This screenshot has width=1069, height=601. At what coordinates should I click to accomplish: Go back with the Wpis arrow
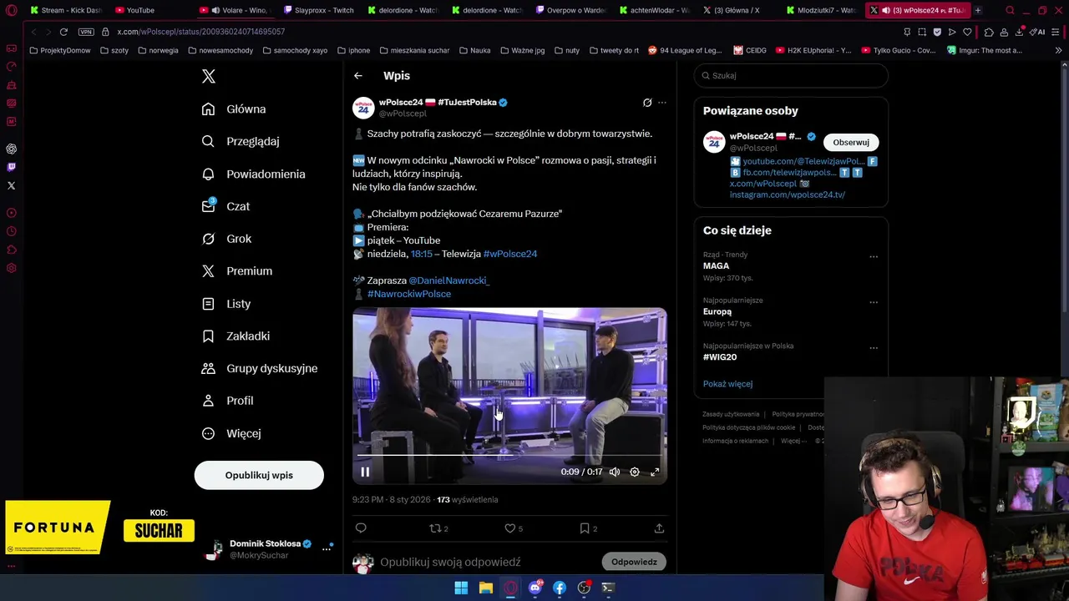click(x=358, y=76)
